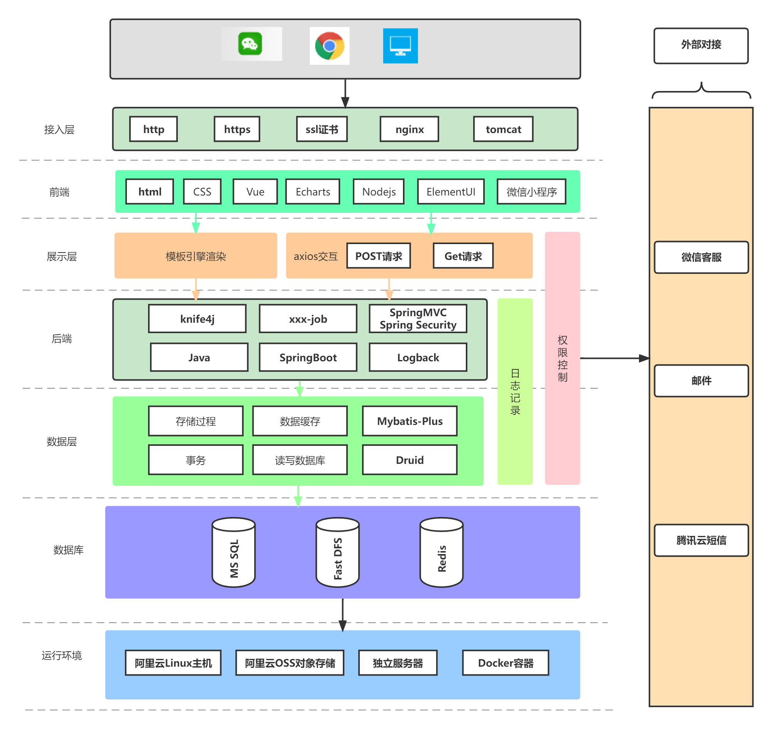Select the 展示层 layer label
Screen dimensions: 772x738
[61, 256]
